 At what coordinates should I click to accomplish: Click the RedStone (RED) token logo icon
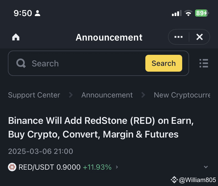tap(12, 167)
